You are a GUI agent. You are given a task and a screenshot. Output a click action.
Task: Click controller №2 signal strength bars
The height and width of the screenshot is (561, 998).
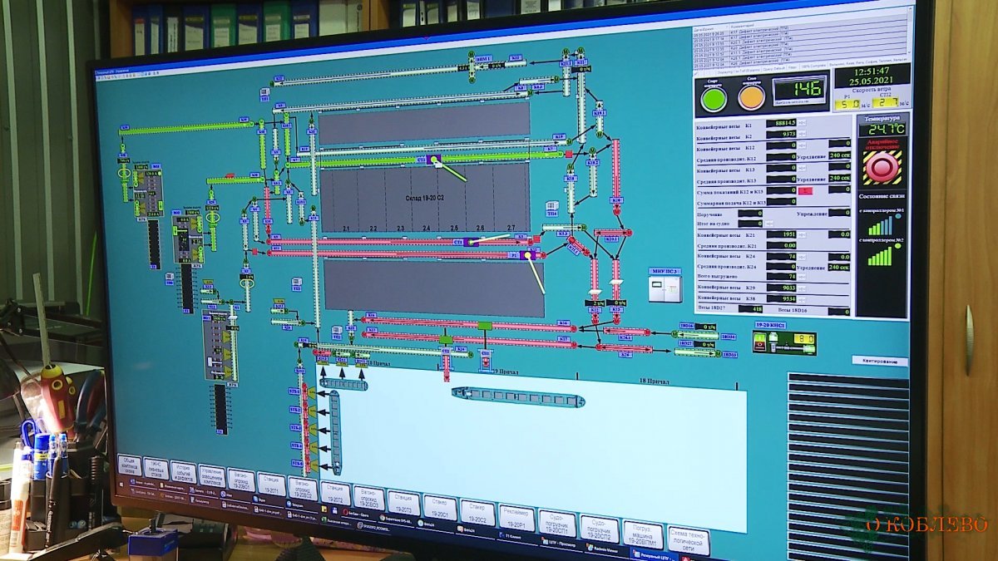pyautogui.click(x=881, y=256)
